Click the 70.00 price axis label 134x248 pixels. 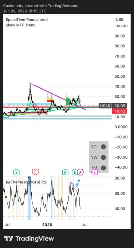(x=120, y=56)
